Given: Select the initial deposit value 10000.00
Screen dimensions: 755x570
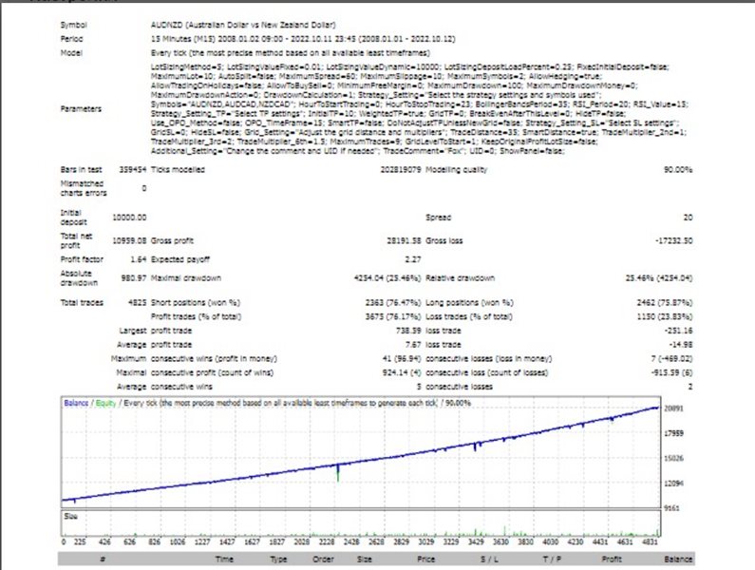Looking at the screenshot, I should [129, 218].
